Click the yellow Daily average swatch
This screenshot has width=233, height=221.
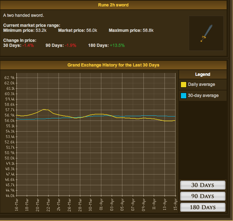pyautogui.click(x=183, y=84)
